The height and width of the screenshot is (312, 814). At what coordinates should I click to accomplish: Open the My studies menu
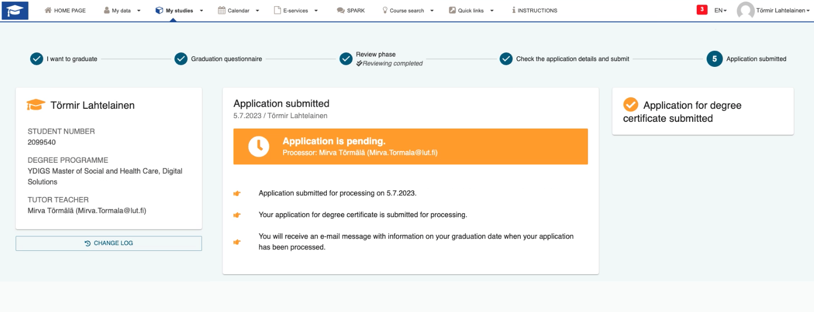tap(180, 10)
